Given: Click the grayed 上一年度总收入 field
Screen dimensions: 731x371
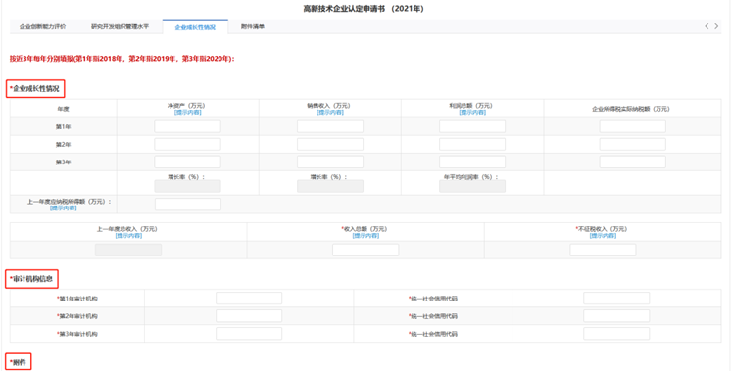Looking at the screenshot, I should [x=128, y=250].
